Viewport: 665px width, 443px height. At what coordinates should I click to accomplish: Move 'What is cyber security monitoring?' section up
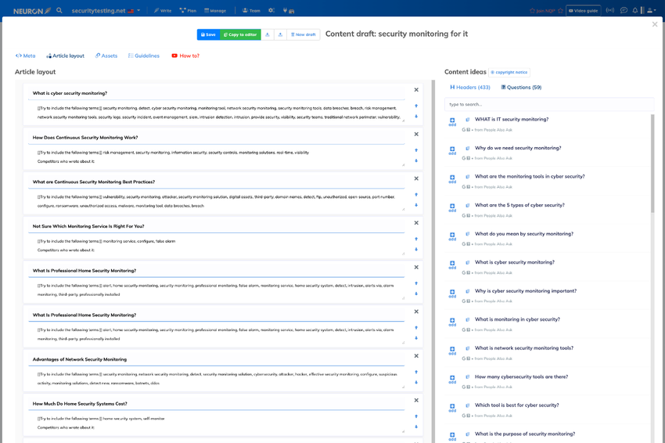416,106
